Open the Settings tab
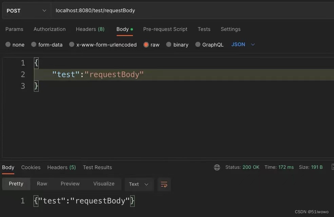The width and height of the screenshot is (334, 217). [231, 29]
